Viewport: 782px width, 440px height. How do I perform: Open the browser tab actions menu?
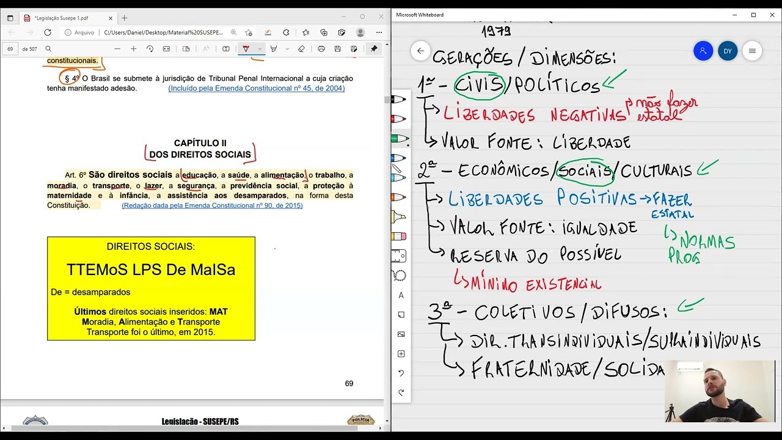tap(10, 18)
